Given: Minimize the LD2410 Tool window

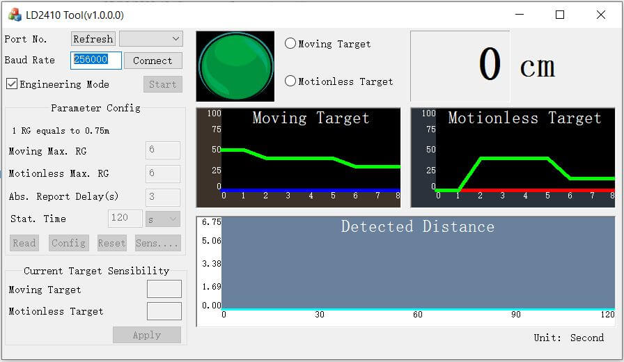Looking at the screenshot, I should pyautogui.click(x=519, y=15).
